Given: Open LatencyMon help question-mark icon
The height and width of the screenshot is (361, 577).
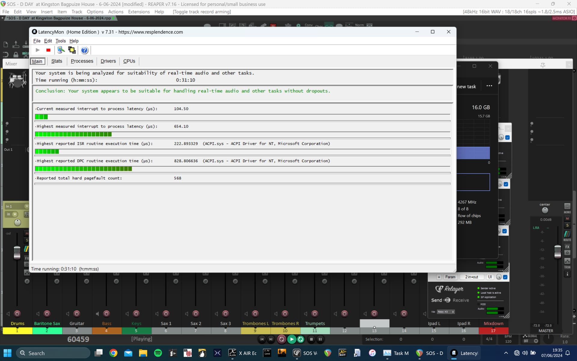Looking at the screenshot, I should pyautogui.click(x=84, y=50).
